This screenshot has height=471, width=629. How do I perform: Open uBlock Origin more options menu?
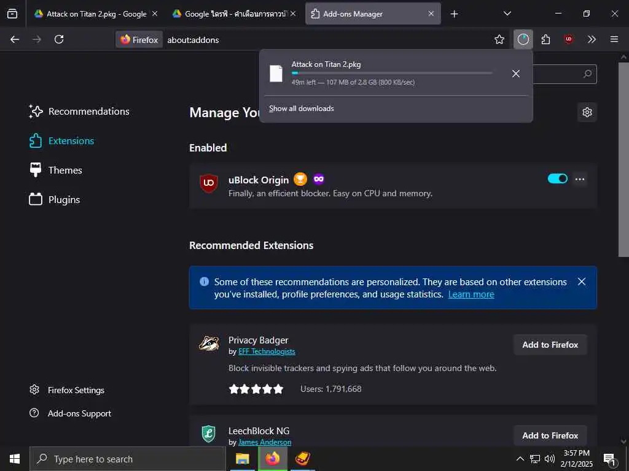coord(580,179)
